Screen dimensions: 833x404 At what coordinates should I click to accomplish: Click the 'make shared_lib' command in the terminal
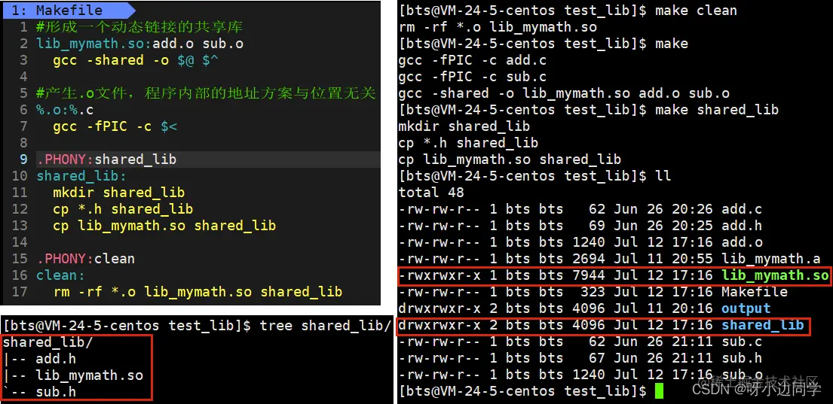click(x=717, y=110)
